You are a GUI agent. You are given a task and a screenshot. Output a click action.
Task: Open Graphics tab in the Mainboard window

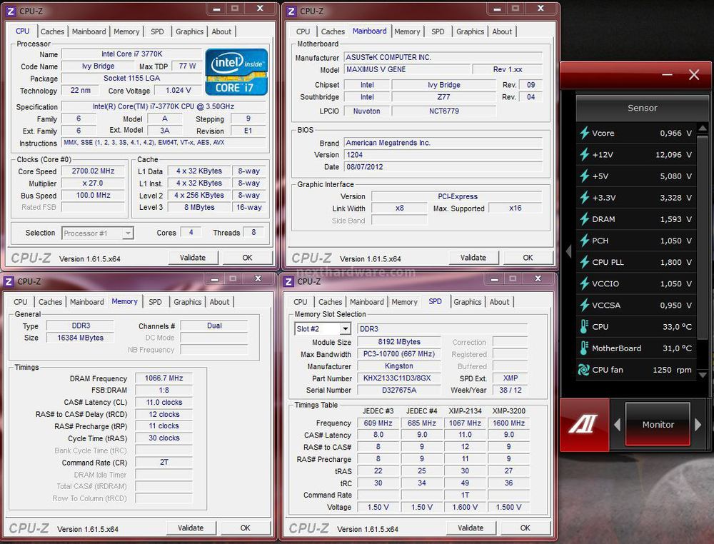pyautogui.click(x=470, y=31)
